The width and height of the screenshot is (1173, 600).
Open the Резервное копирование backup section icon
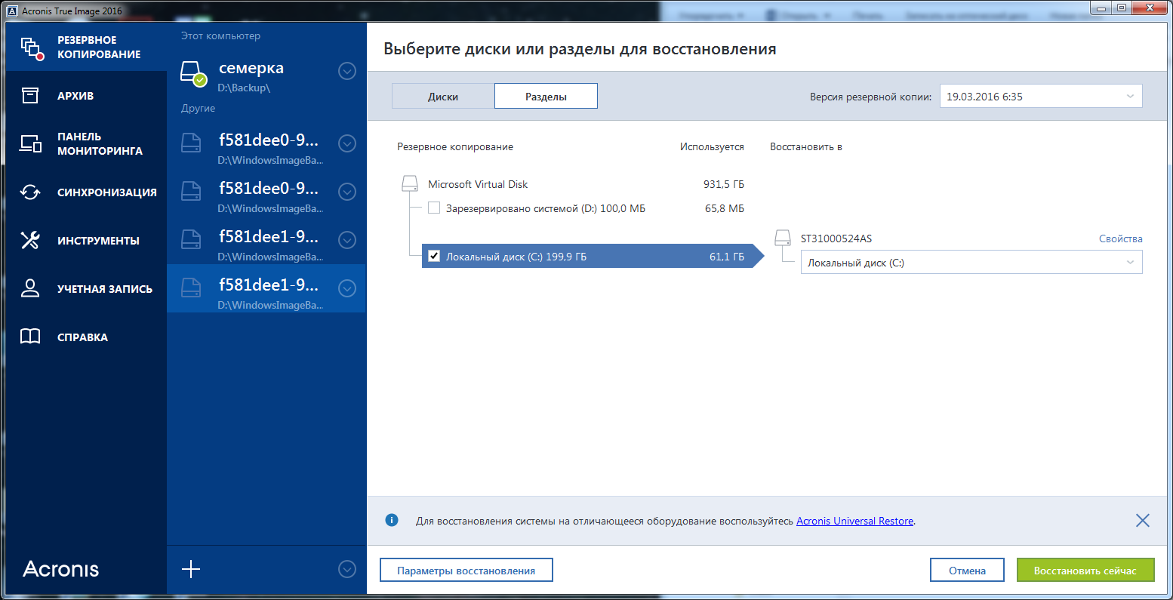click(31, 48)
